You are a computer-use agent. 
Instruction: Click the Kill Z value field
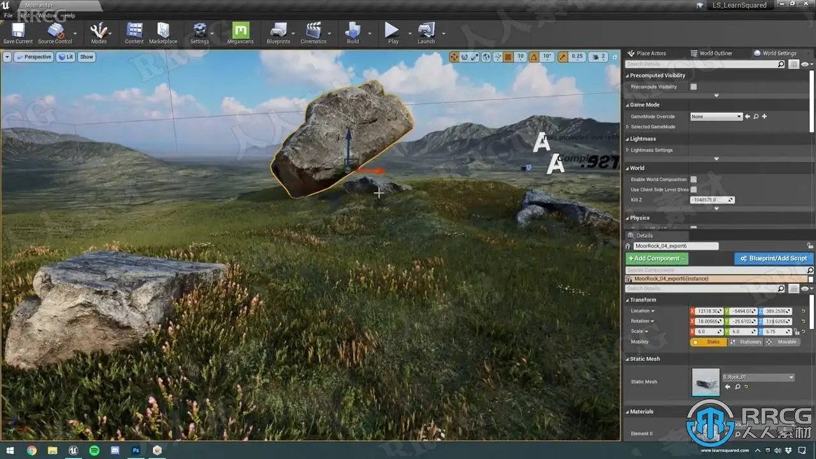[x=712, y=200]
